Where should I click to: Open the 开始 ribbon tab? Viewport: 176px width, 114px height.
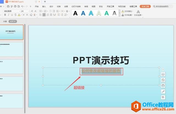[x=37, y=7]
